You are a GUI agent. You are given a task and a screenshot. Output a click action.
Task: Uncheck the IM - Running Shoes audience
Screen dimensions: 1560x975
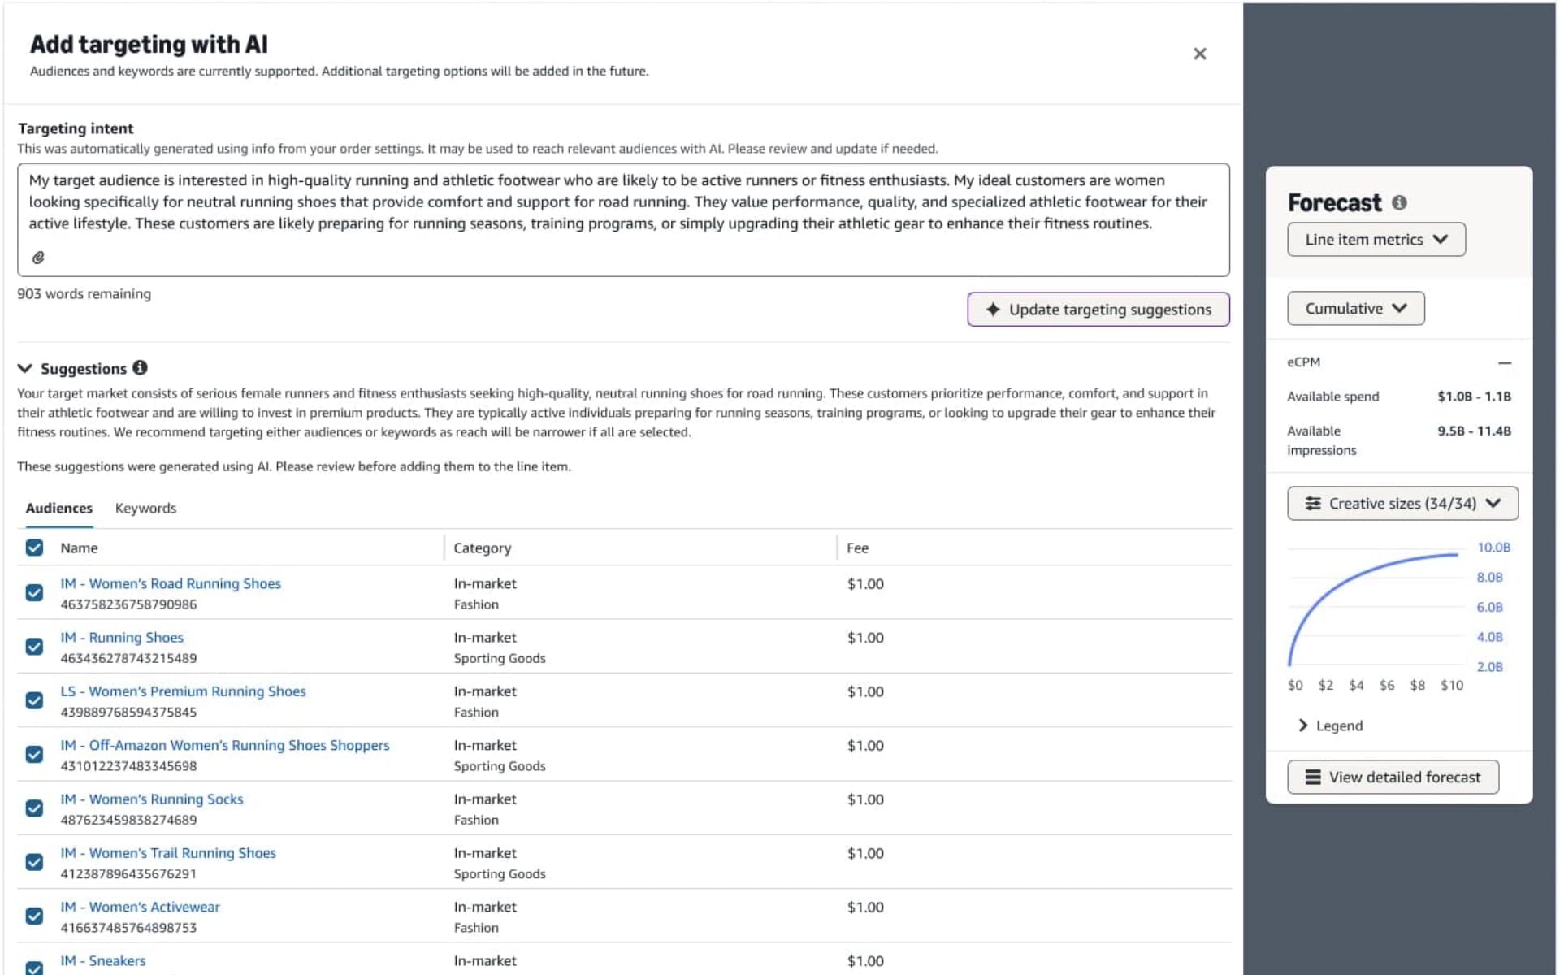(34, 647)
